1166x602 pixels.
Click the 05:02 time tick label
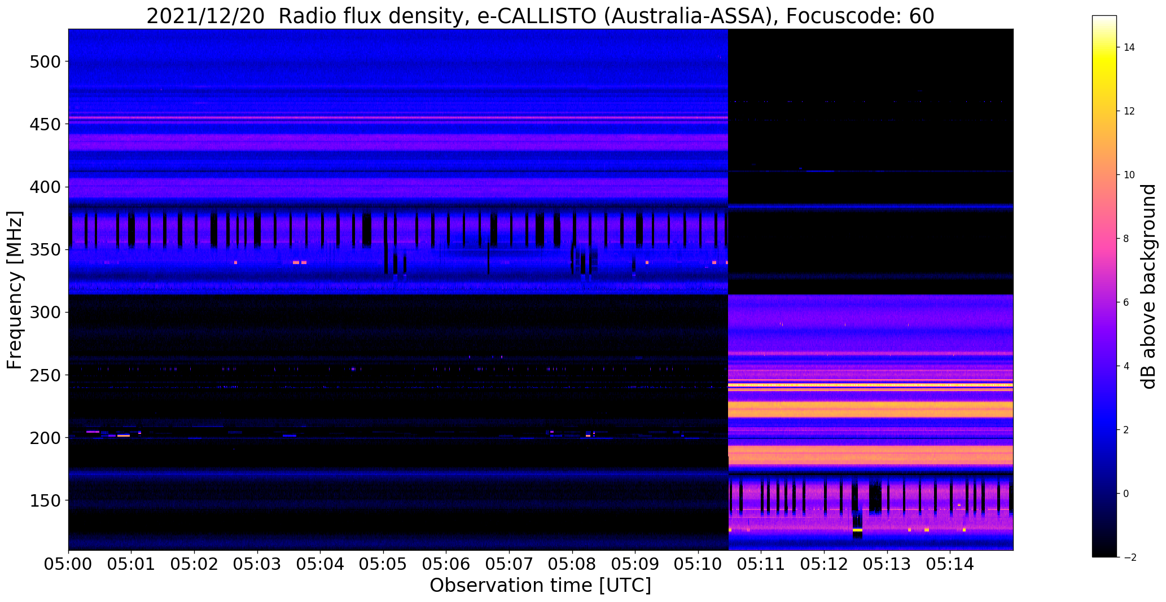click(194, 564)
